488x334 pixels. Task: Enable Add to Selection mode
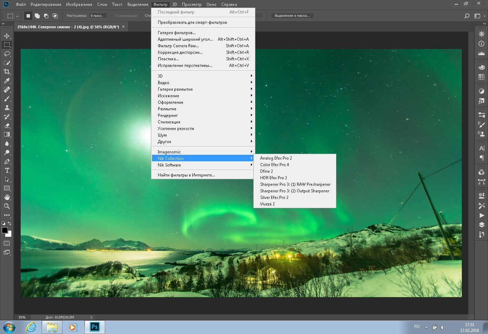(37, 16)
